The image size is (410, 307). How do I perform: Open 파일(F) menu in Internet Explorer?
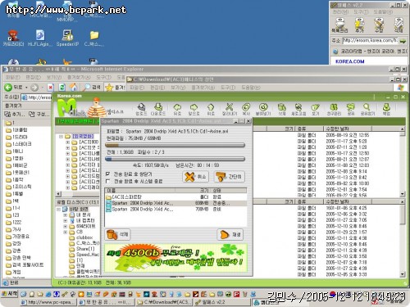tap(13, 78)
